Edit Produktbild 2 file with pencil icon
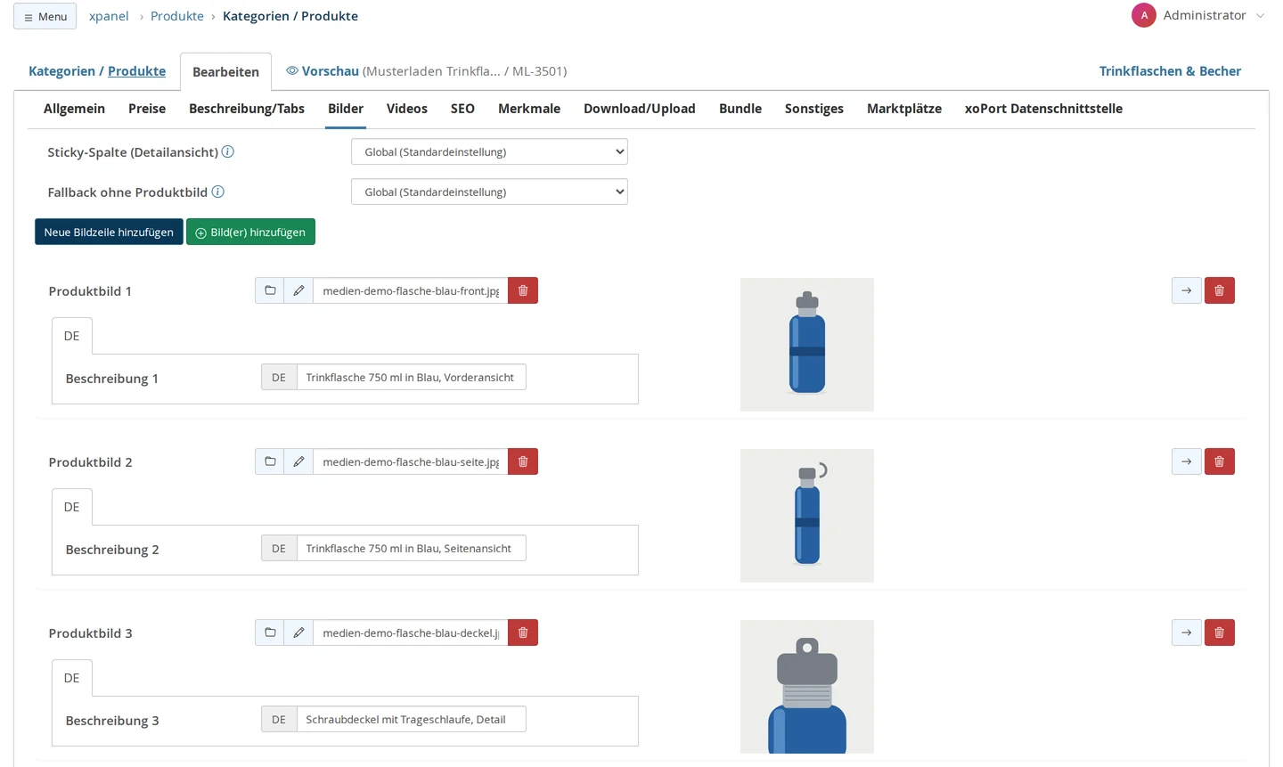1283x767 pixels. pyautogui.click(x=298, y=461)
